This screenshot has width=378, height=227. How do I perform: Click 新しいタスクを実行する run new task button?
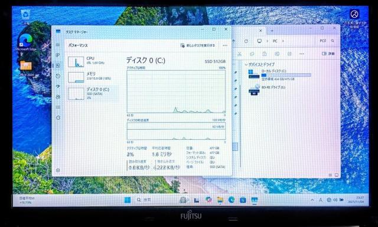(x=197, y=45)
